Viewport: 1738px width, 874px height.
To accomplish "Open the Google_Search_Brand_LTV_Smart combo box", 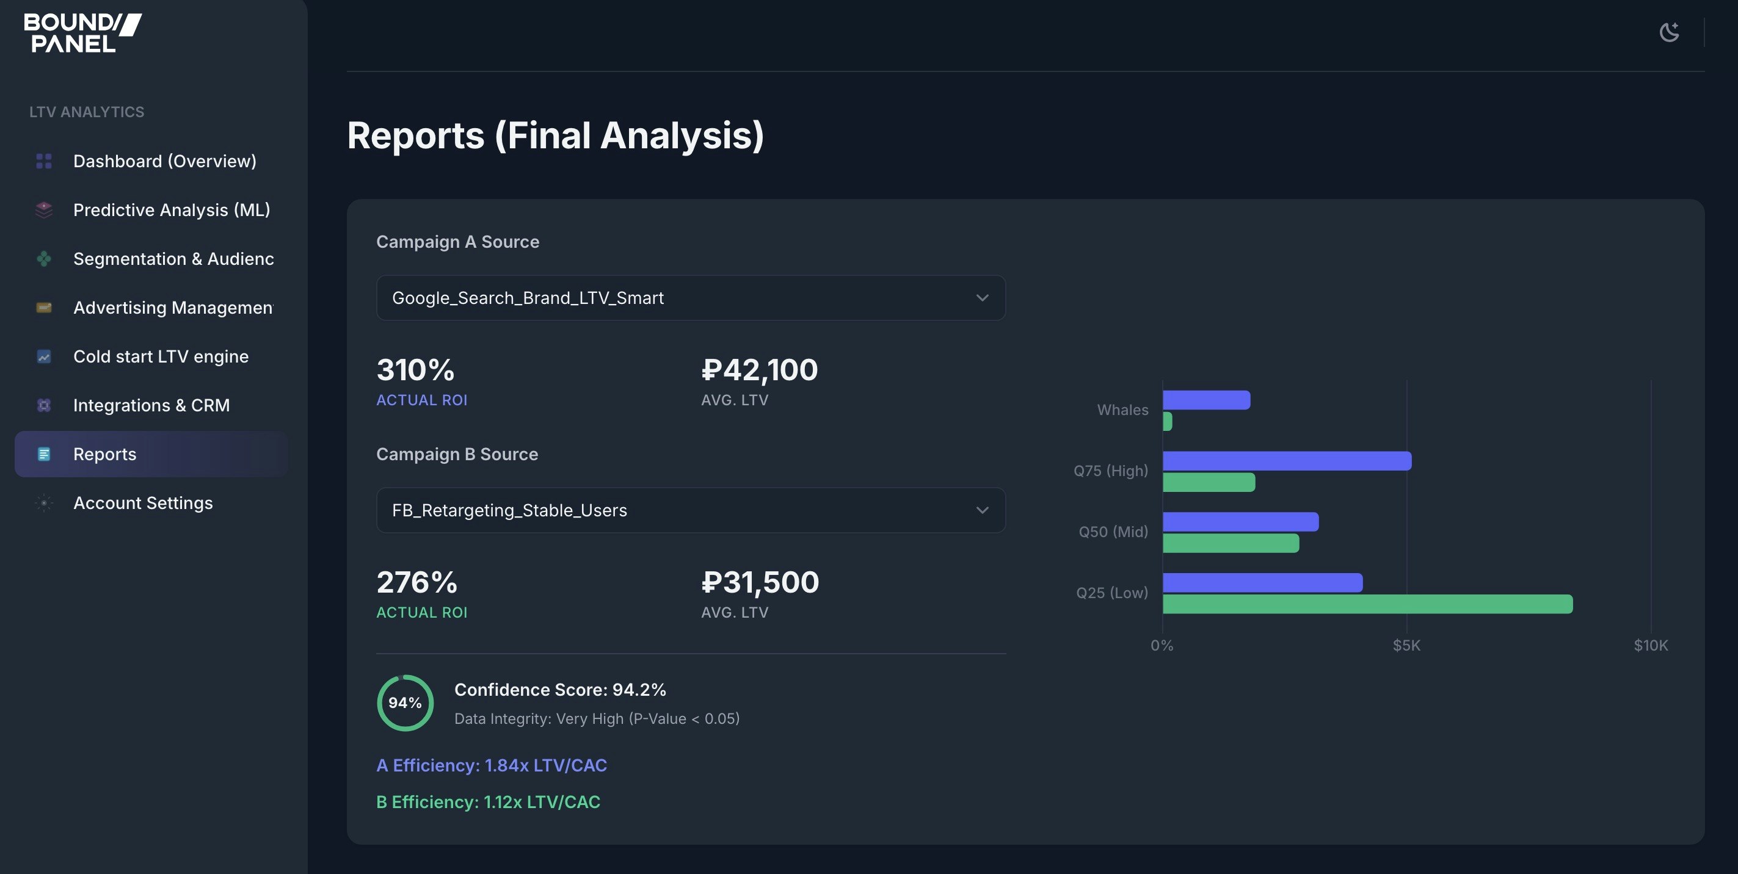I will [x=675, y=297].
